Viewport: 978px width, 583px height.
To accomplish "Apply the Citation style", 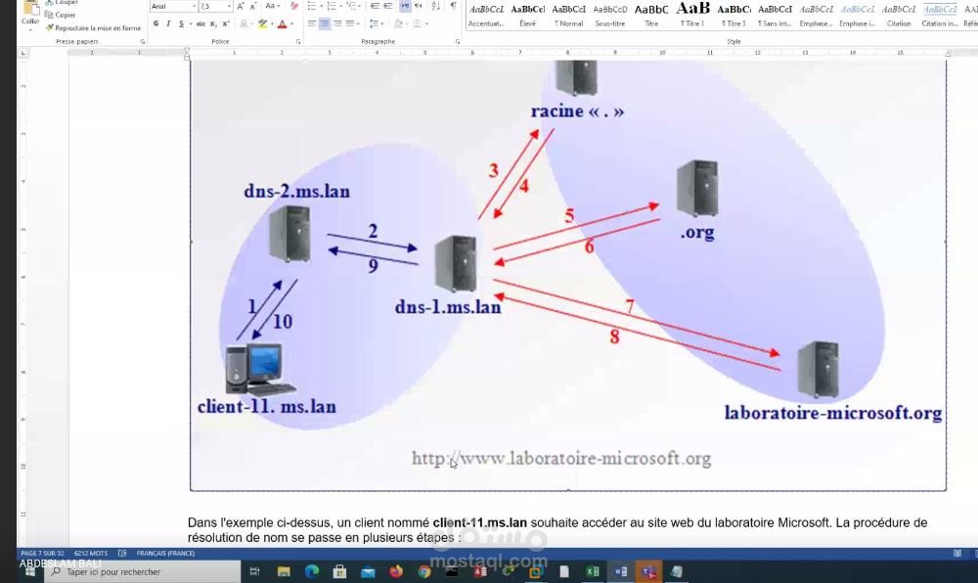I will coord(898,15).
